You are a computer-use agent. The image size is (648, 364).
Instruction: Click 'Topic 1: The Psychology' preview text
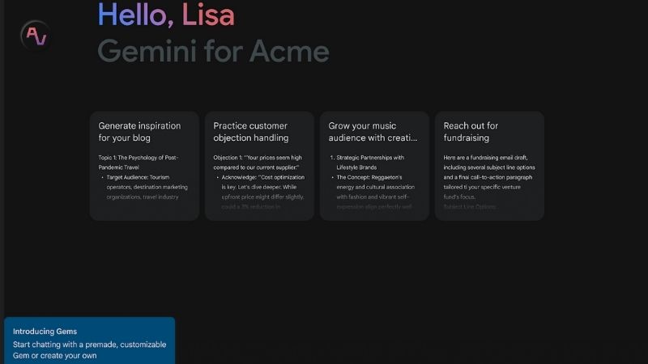click(x=138, y=163)
